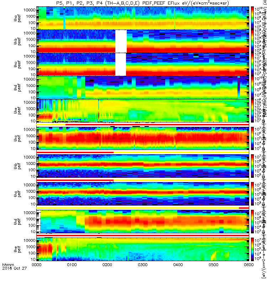Viewport: 267px width, 285px height.
Task: Click the the peif ion spectrogram panel
Action: click(x=143, y=249)
